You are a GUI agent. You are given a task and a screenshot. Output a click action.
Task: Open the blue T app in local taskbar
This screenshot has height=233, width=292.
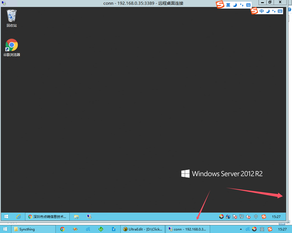click(x=114, y=229)
